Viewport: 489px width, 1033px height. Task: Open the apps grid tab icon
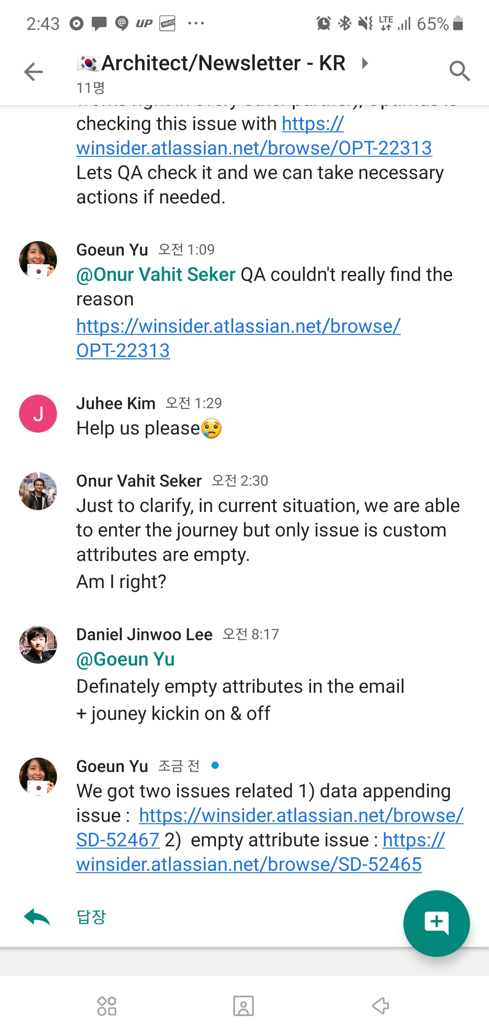coord(107,1006)
